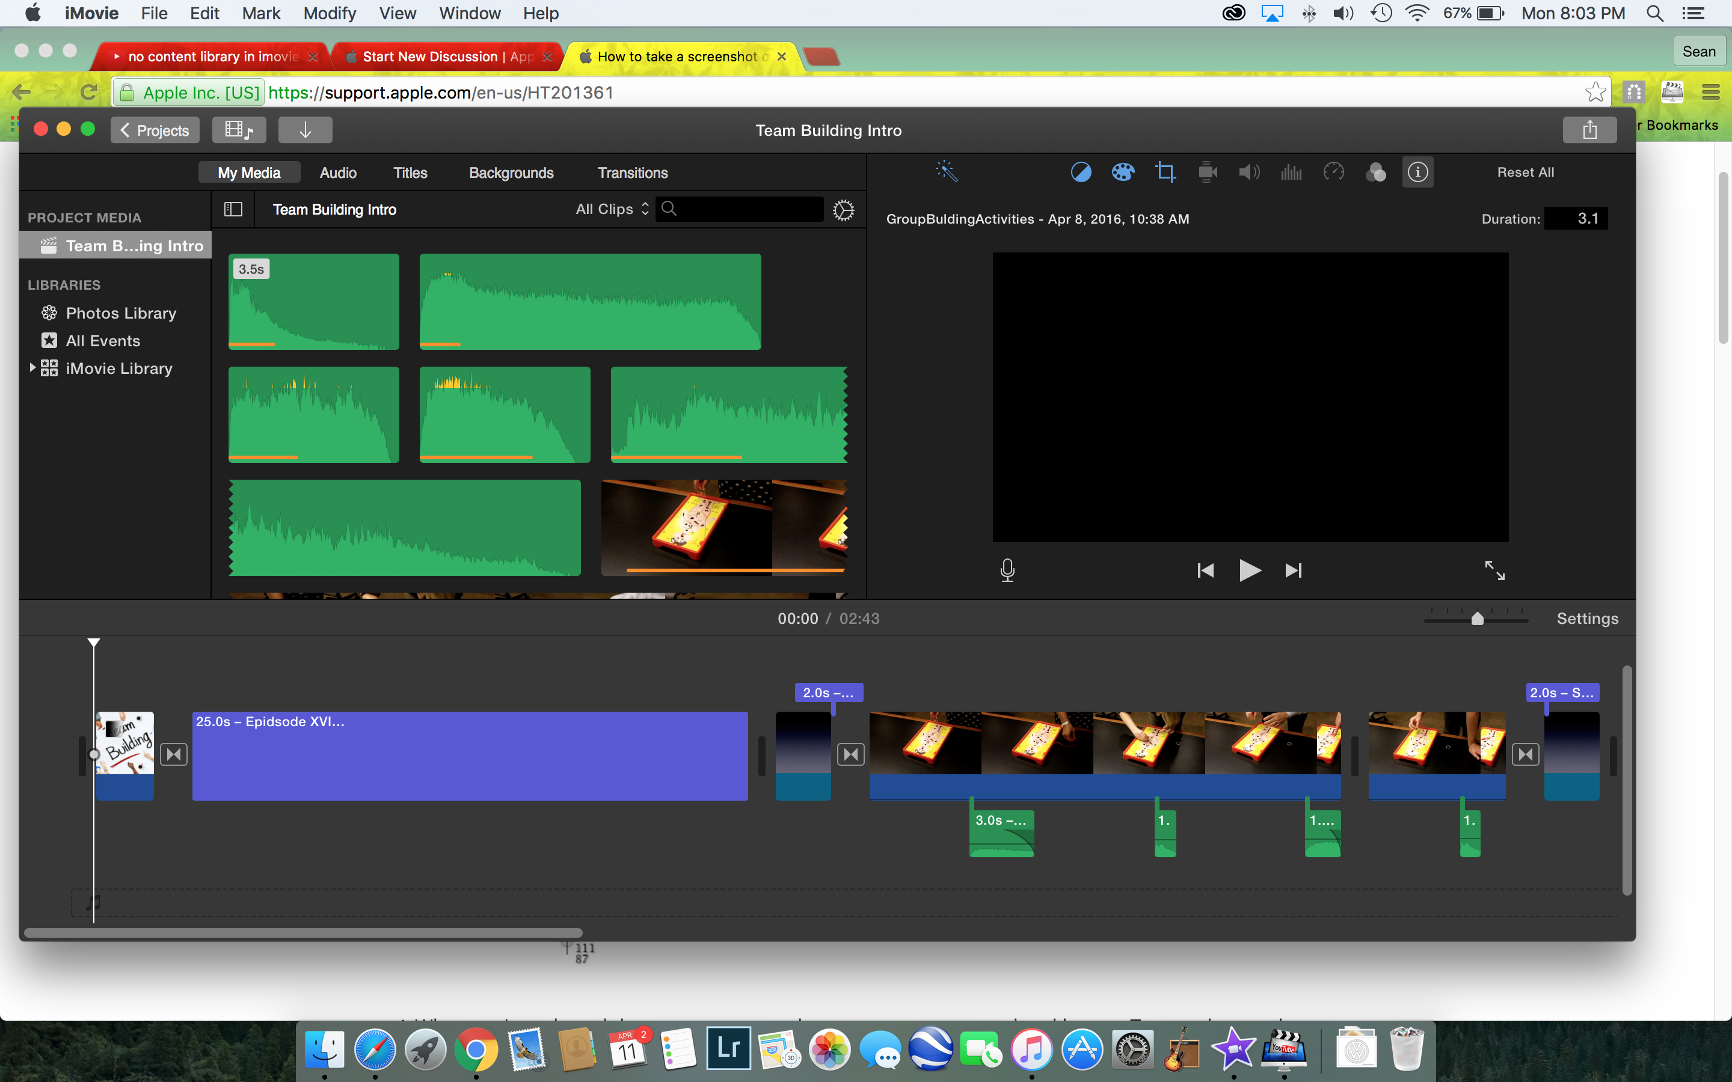Open Lightroom from the Dock
Image resolution: width=1732 pixels, height=1082 pixels.
[728, 1048]
